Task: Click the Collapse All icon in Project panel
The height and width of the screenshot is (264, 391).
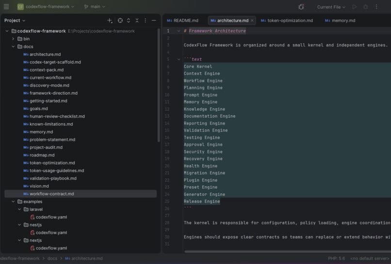Action: 137,20
